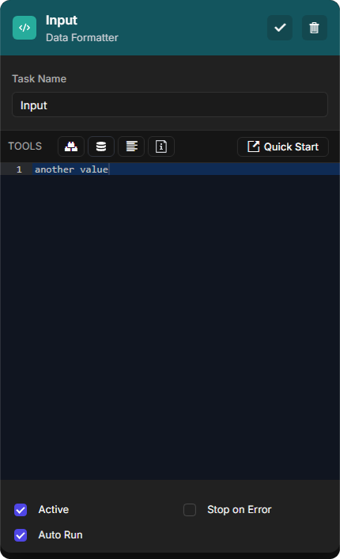Image resolution: width=340 pixels, height=559 pixels.
Task: Click the Task Name label
Action: (40, 79)
